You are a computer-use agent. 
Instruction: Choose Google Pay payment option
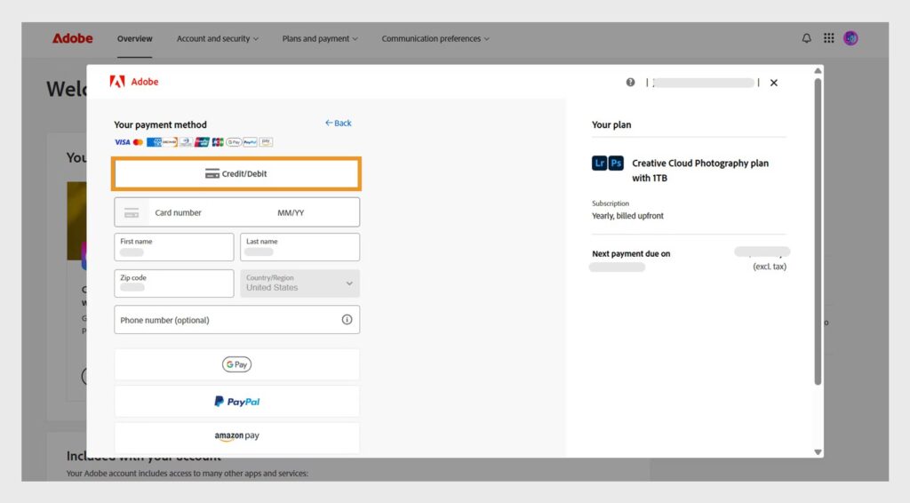(236, 364)
